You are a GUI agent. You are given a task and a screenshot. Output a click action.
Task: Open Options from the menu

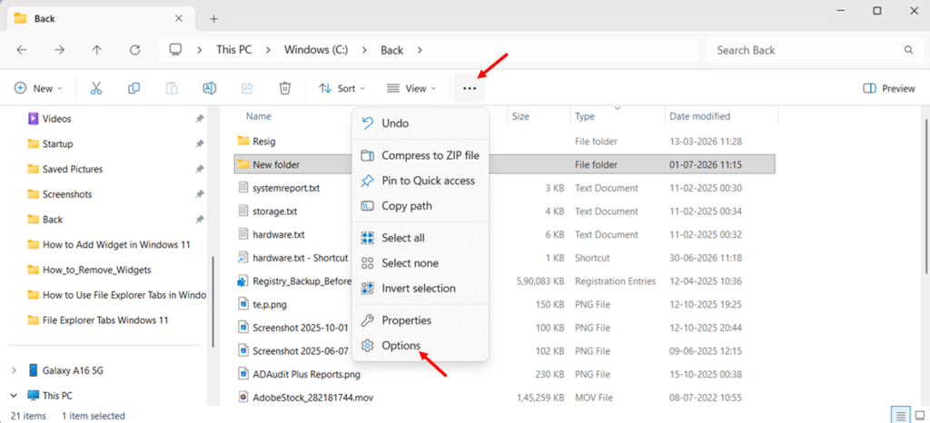[420, 346]
